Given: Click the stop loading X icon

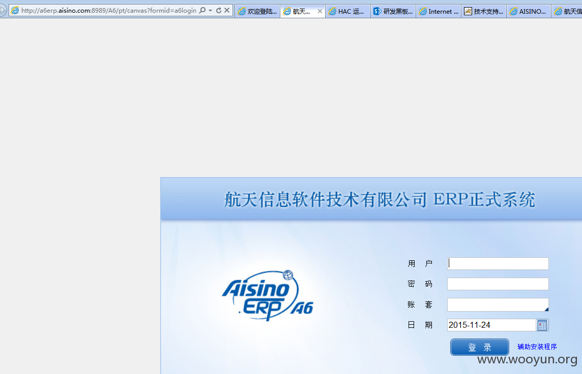Looking at the screenshot, I should tap(227, 10).
